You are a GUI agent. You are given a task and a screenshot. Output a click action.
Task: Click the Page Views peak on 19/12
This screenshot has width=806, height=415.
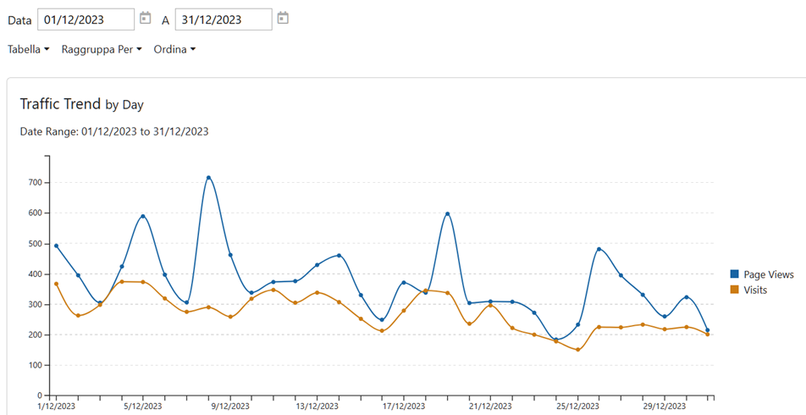pos(447,213)
